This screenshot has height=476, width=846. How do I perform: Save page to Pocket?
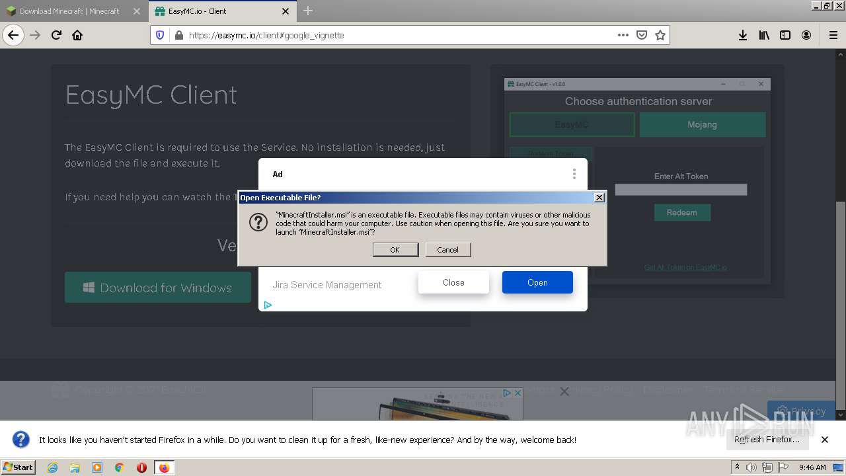tap(641, 35)
